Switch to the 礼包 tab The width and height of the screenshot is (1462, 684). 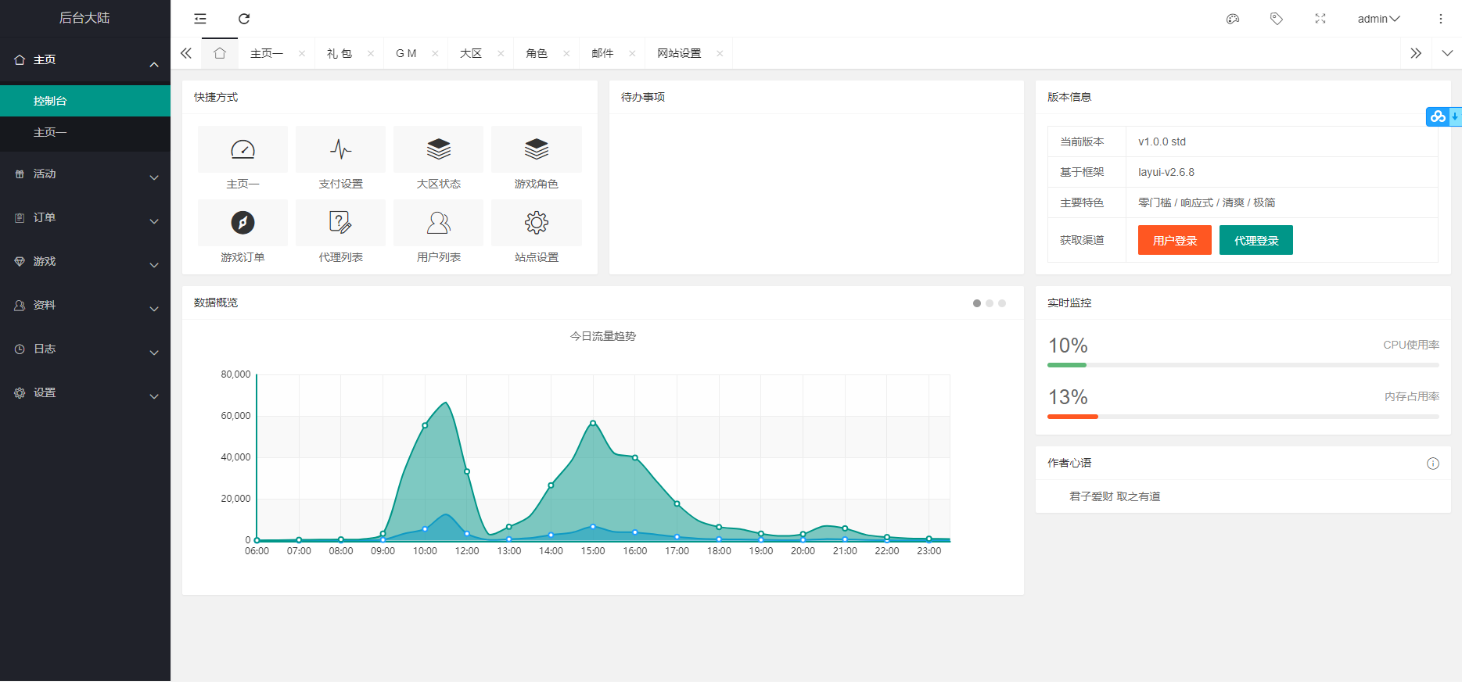point(339,53)
